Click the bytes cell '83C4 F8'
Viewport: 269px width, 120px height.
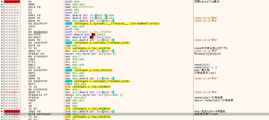34,7
